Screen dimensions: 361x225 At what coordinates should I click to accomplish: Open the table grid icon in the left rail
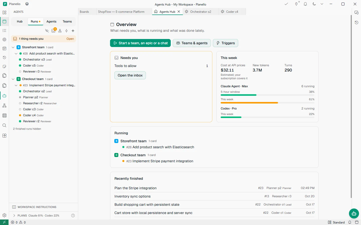click(x=4, y=115)
